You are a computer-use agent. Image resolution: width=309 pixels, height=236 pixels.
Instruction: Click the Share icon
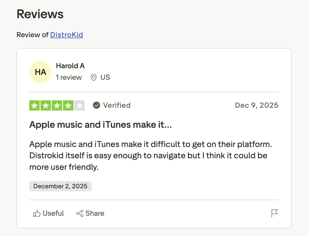[x=80, y=213]
